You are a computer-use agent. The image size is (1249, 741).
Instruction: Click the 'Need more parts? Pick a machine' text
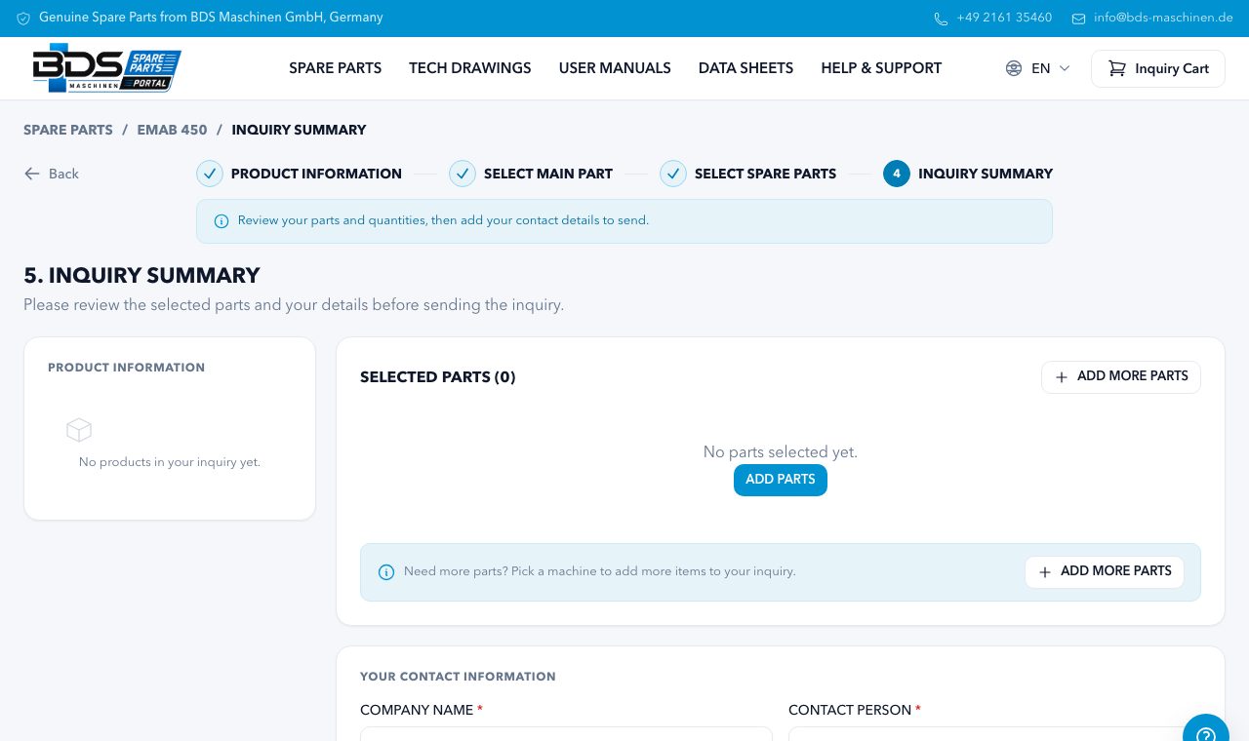pyautogui.click(x=600, y=571)
